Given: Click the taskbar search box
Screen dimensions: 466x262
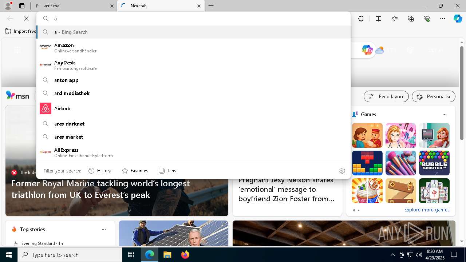Looking at the screenshot, I should [x=70, y=255].
